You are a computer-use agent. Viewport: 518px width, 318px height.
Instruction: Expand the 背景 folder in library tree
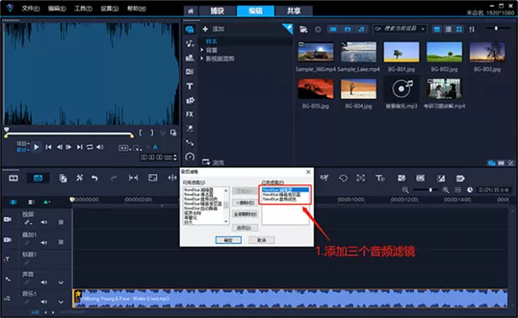pos(202,50)
